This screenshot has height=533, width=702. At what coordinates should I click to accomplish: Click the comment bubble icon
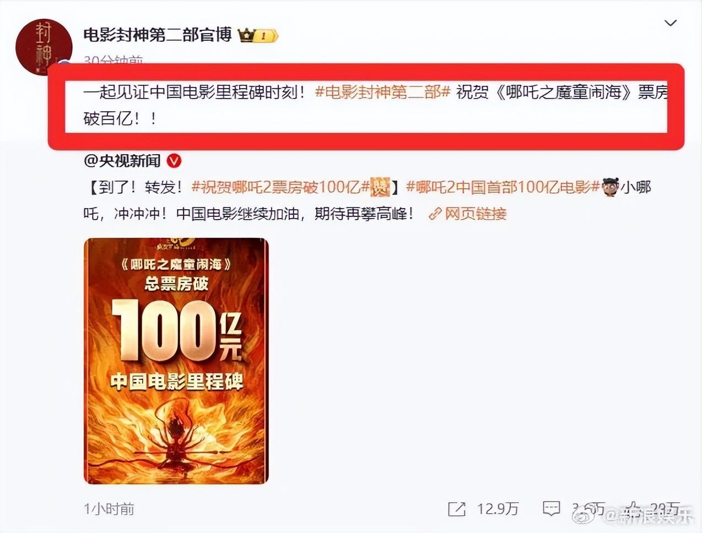(x=552, y=509)
